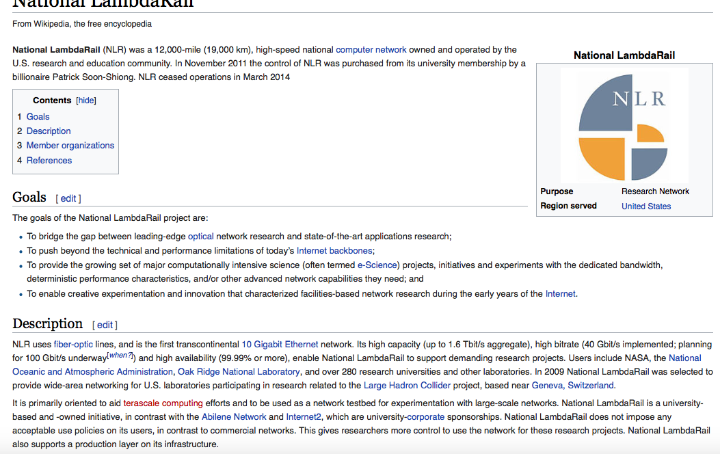Jump to Goals in the contents box

pos(38,117)
